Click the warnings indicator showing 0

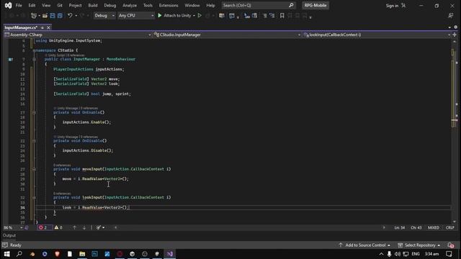(58, 227)
